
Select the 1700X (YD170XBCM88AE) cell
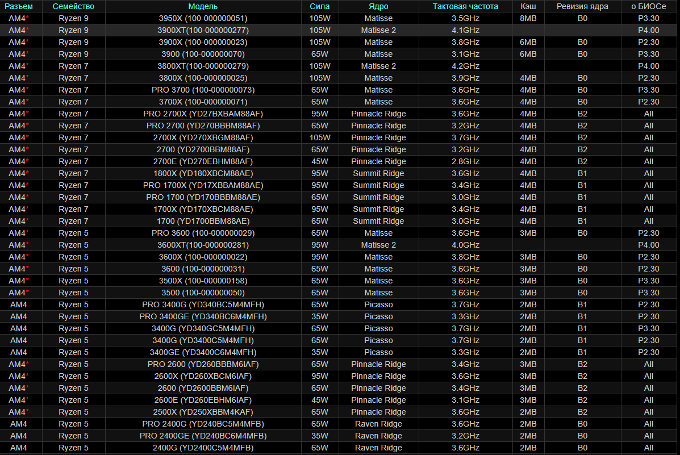tap(203, 209)
